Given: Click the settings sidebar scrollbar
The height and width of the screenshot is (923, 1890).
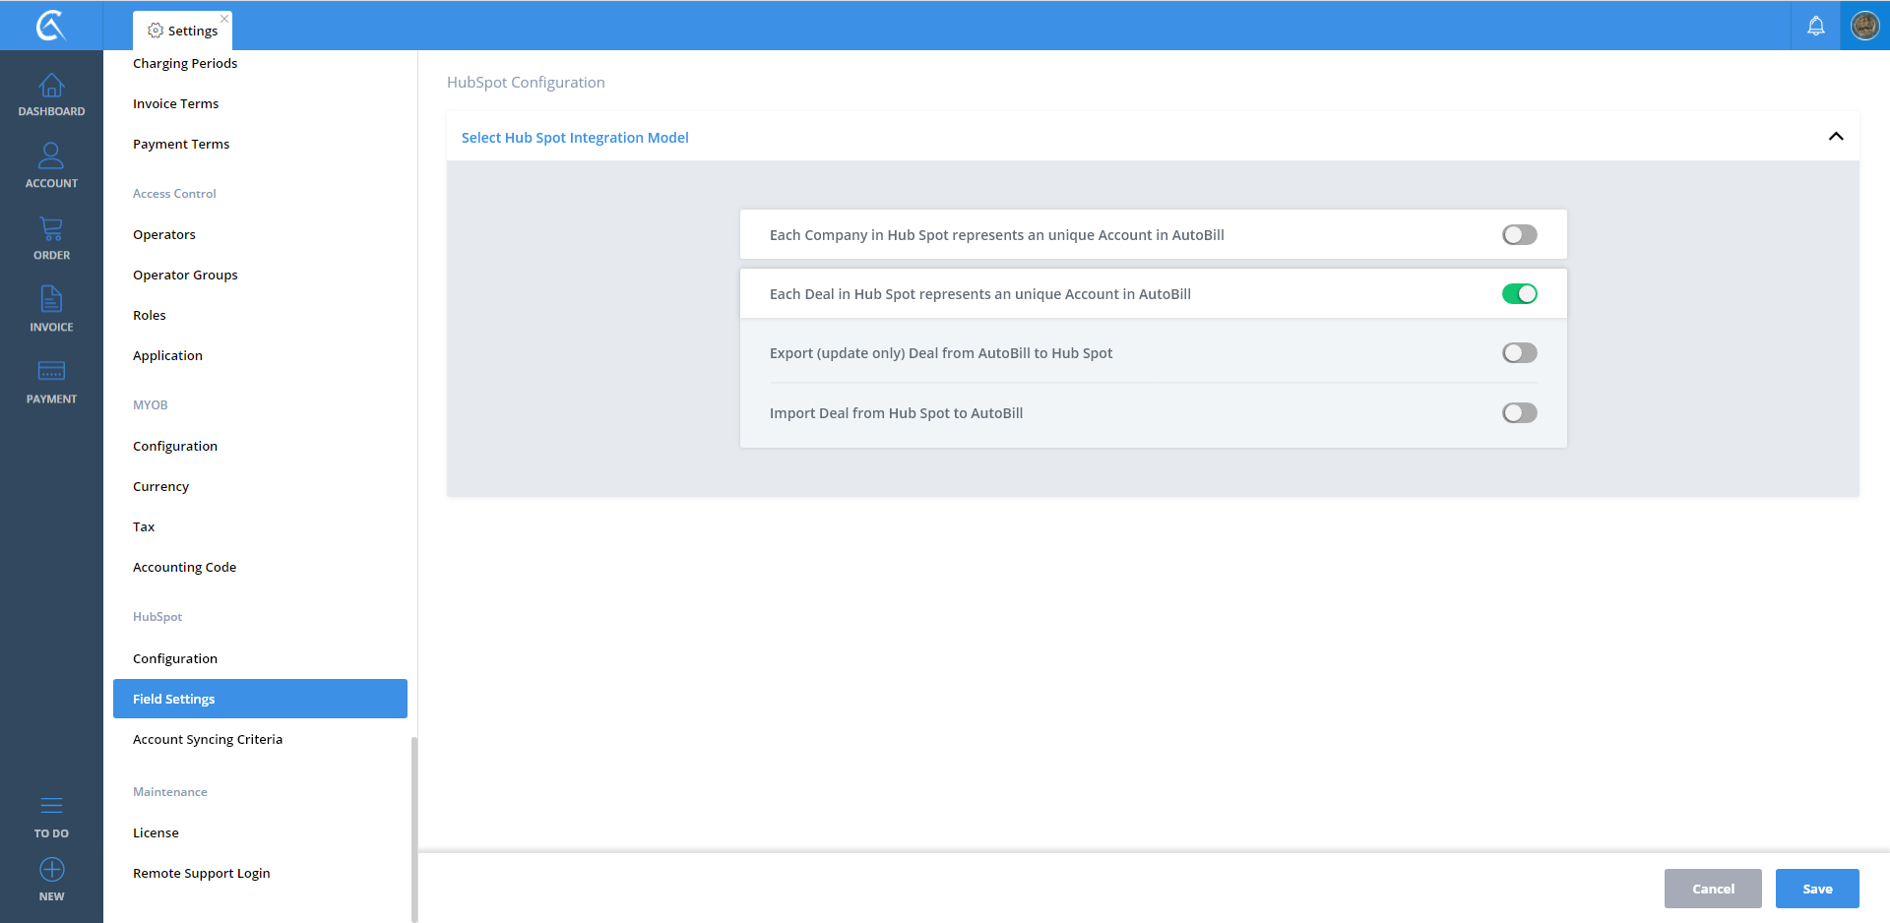Looking at the screenshot, I should [413, 827].
